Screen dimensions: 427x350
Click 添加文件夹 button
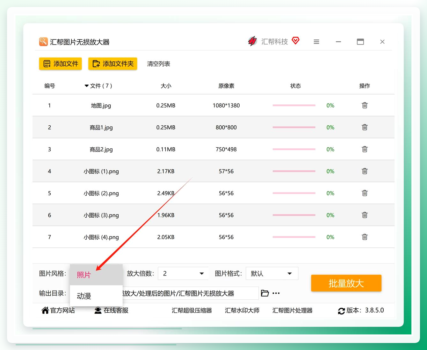113,64
